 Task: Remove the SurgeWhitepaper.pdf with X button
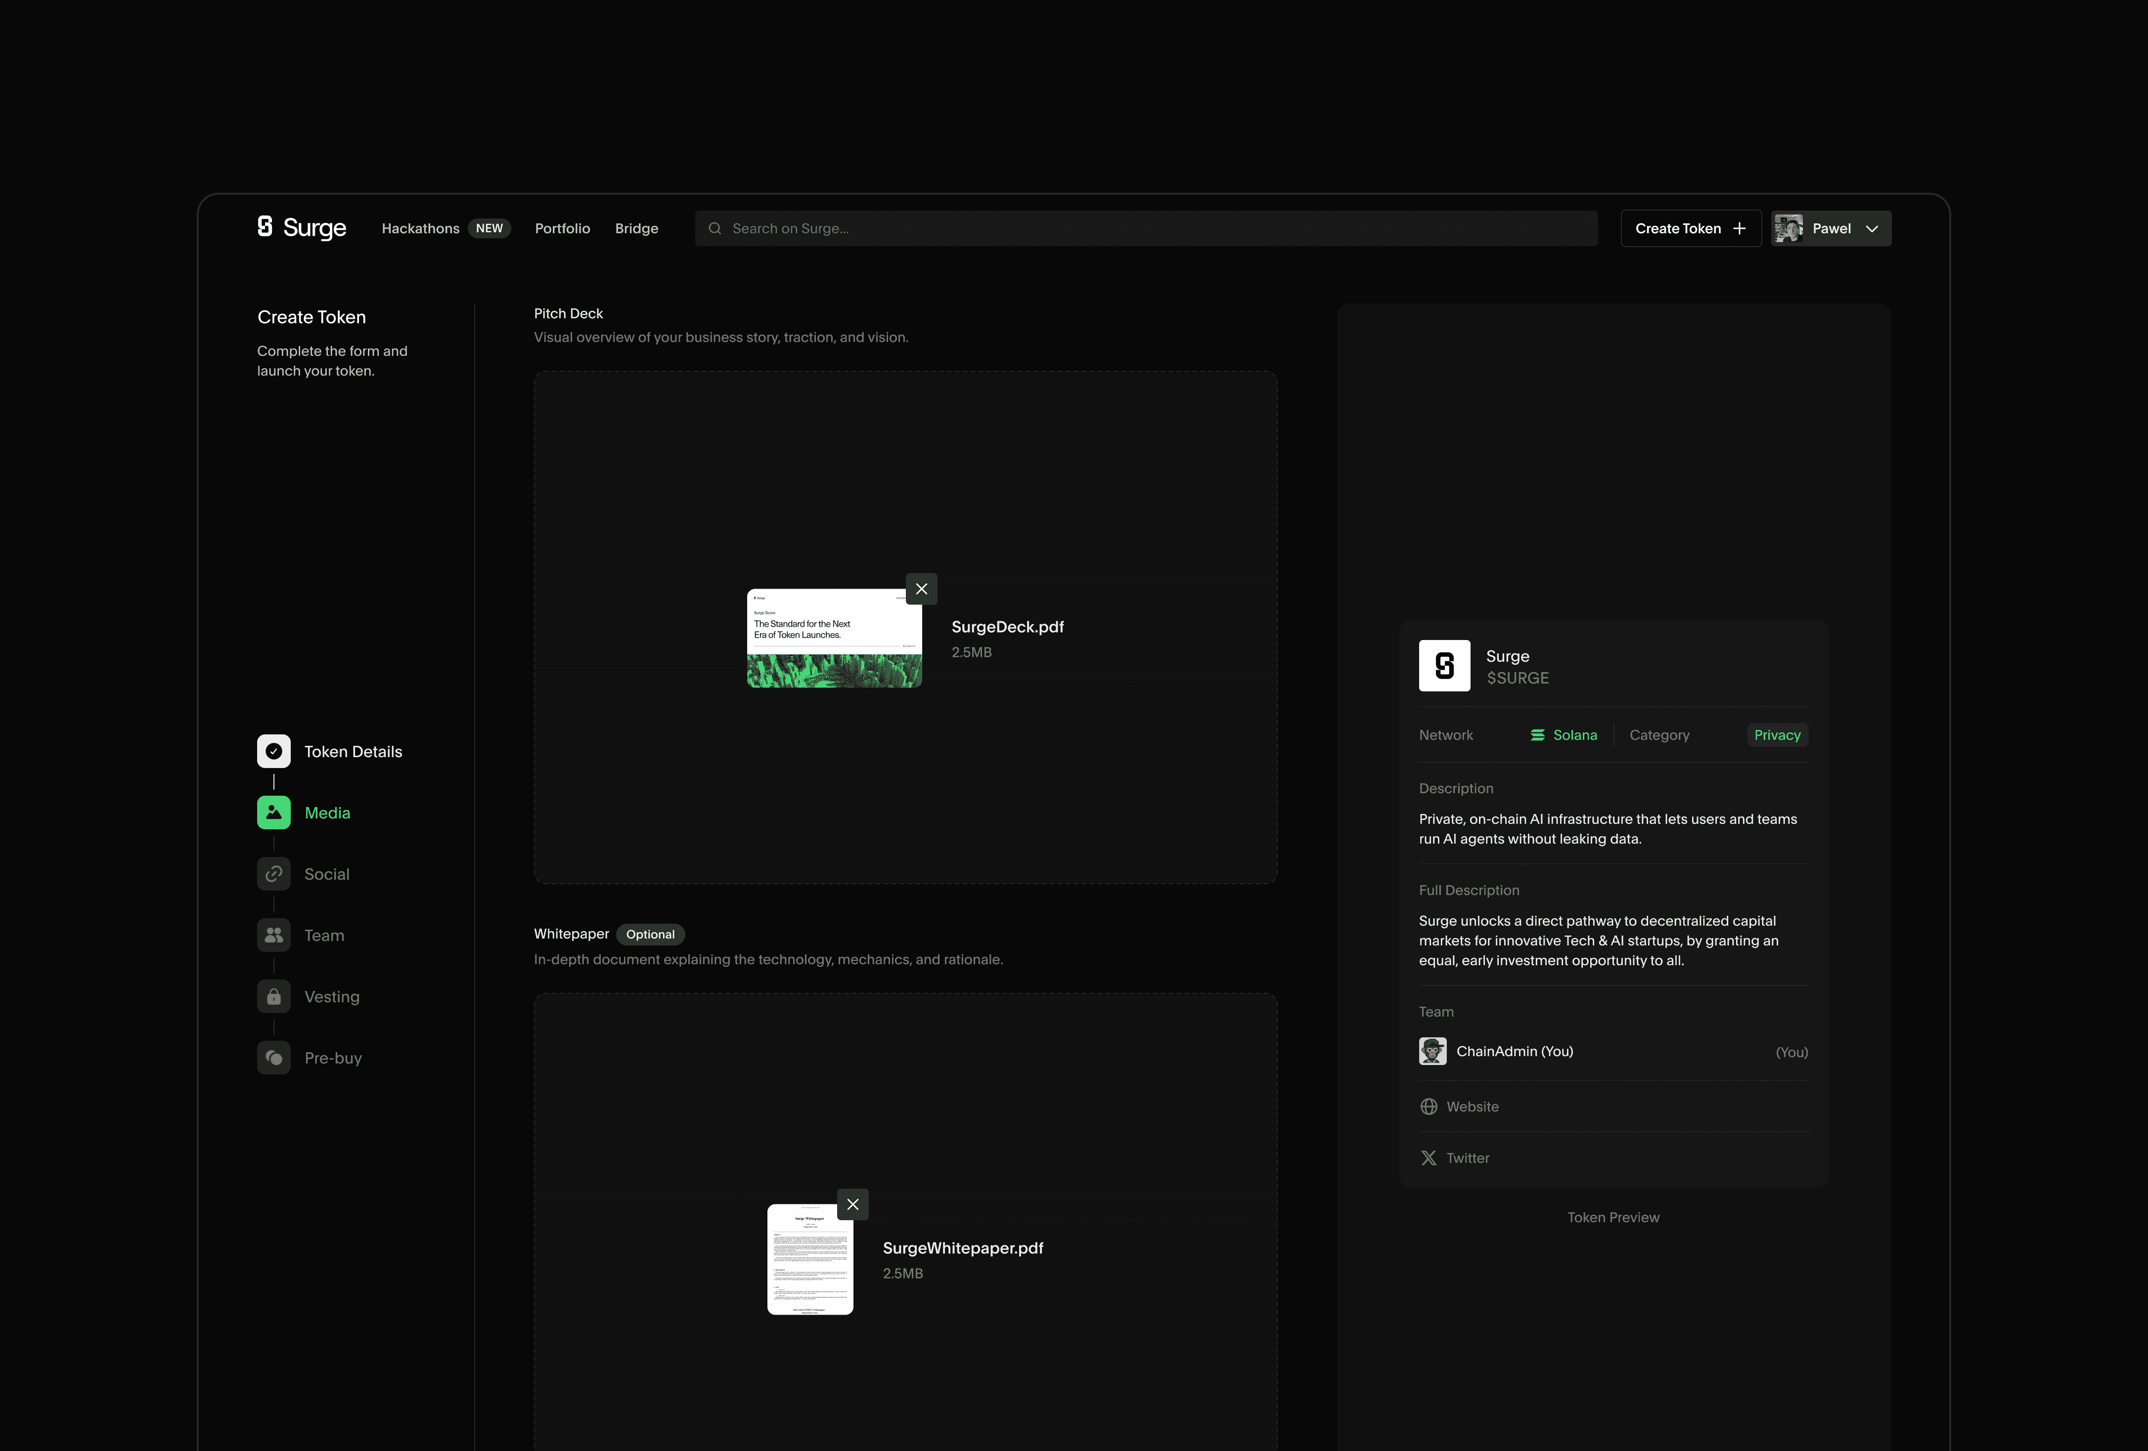tap(852, 1204)
